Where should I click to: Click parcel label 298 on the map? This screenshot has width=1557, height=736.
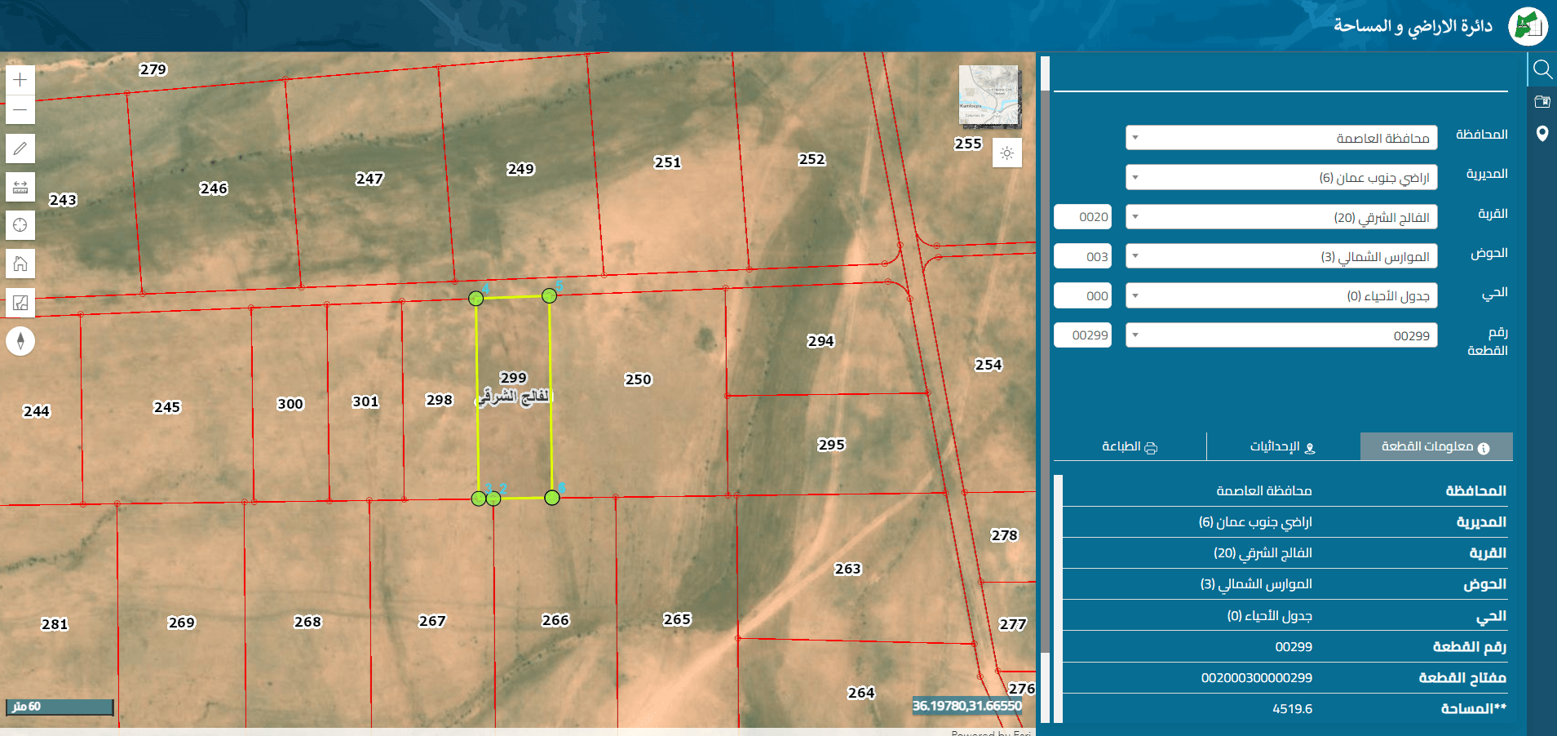439,400
